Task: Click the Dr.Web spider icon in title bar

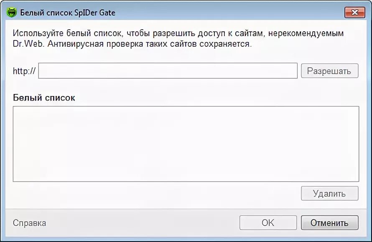Action: click(12, 13)
